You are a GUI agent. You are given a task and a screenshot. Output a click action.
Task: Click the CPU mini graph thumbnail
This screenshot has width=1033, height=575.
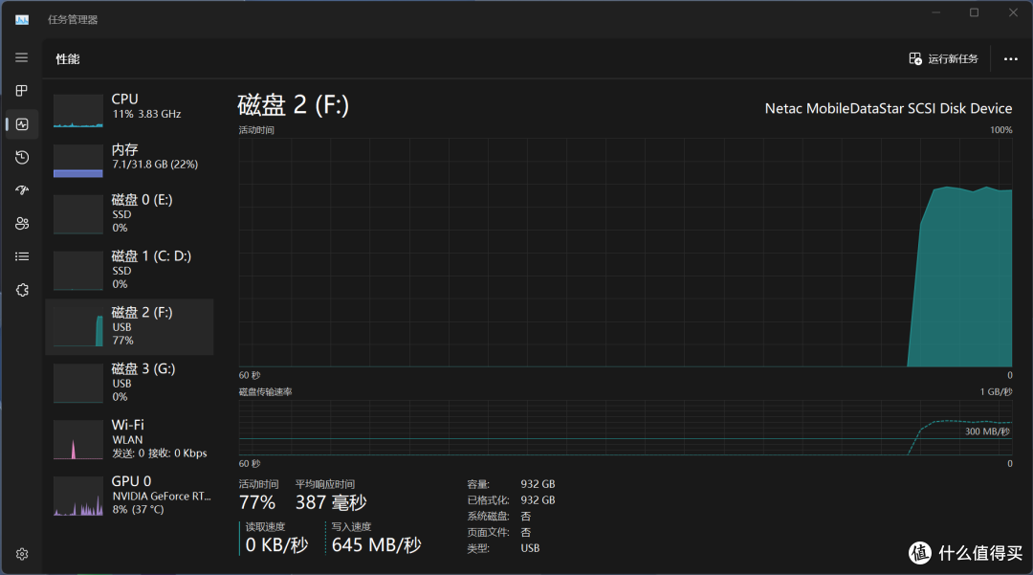pos(77,111)
